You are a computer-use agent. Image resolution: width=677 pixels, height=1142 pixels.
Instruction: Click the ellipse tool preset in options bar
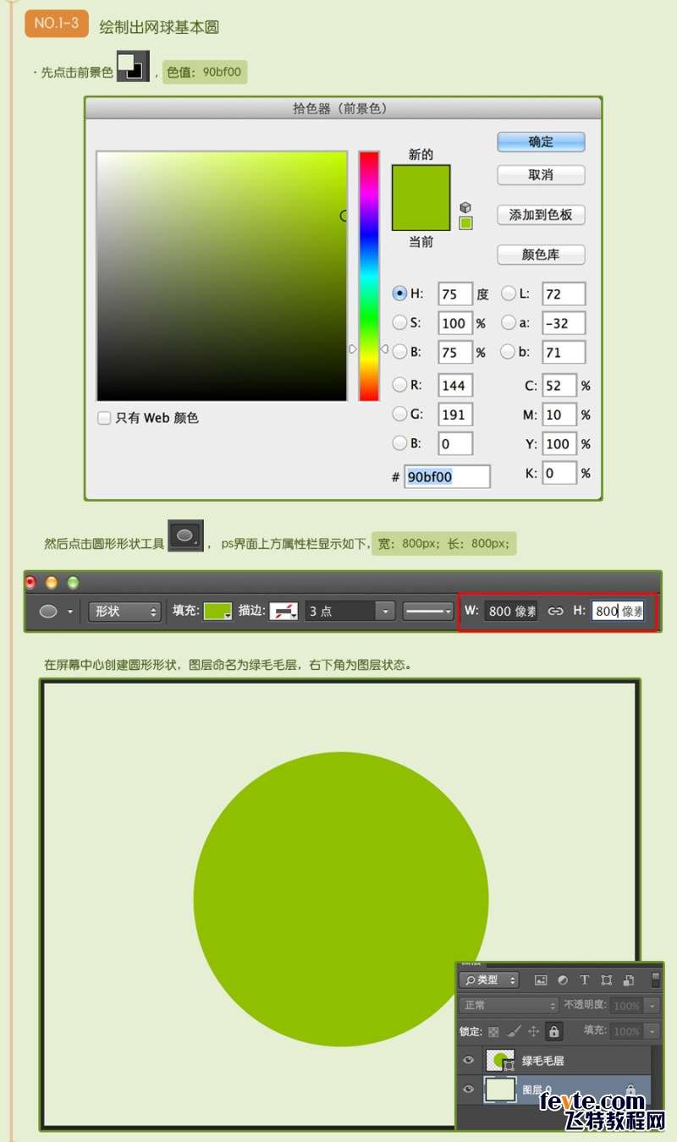point(49,611)
